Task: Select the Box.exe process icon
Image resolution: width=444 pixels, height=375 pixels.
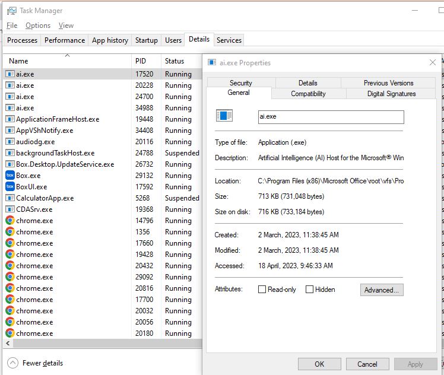Action: point(10,176)
